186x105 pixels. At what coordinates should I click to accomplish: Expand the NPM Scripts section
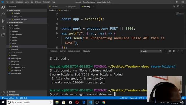pos(27,95)
